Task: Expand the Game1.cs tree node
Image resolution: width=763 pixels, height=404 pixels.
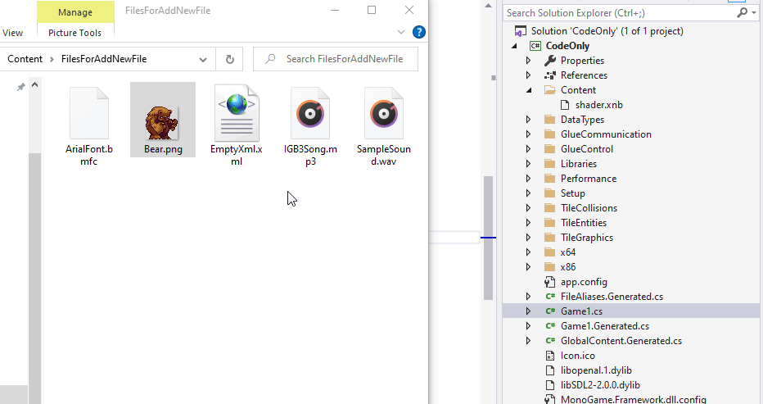Action: pyautogui.click(x=528, y=311)
